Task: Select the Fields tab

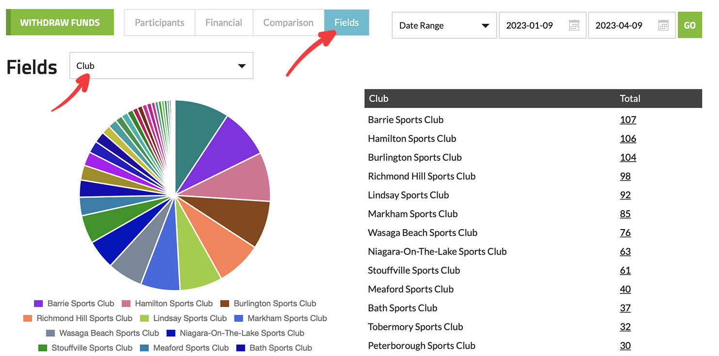Action: (x=346, y=23)
